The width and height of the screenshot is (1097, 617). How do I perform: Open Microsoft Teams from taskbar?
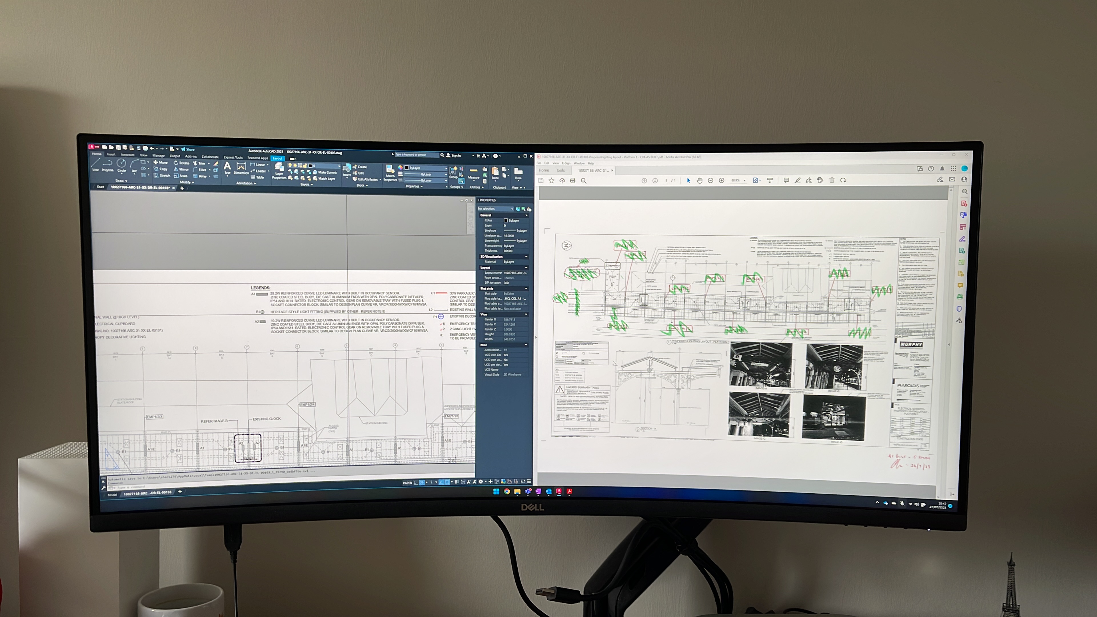528,491
